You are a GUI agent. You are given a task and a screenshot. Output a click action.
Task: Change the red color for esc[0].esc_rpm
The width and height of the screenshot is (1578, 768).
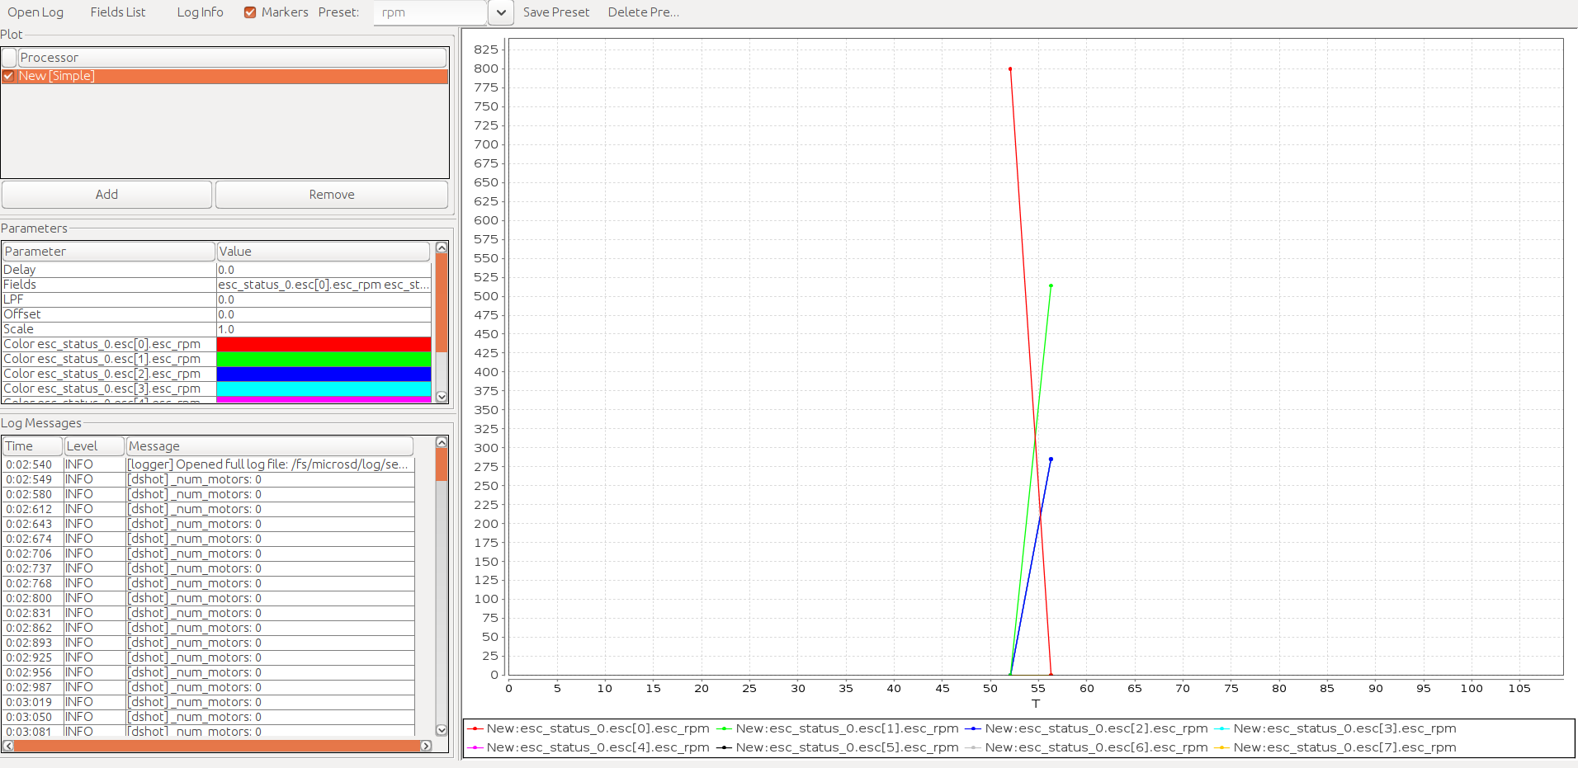coord(324,343)
